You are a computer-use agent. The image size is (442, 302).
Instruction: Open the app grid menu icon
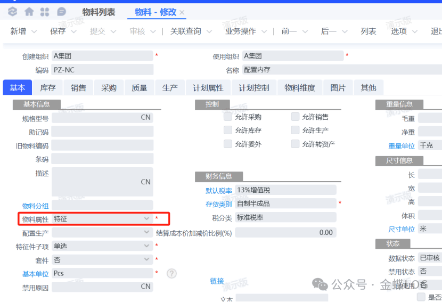(45, 11)
